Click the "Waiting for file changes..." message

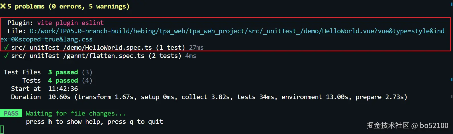75,114
